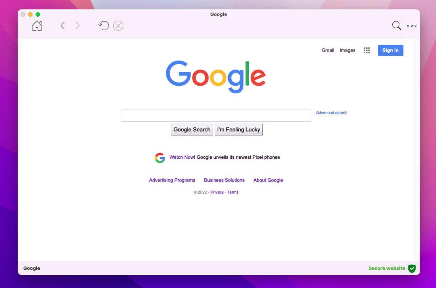Click the Google label in status bar
Viewport: 436px width, 288px height.
coord(32,268)
